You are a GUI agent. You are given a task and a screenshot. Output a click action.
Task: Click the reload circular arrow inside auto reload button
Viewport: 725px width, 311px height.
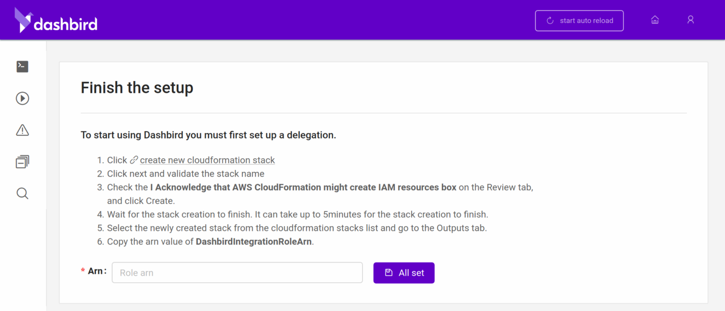coord(549,20)
